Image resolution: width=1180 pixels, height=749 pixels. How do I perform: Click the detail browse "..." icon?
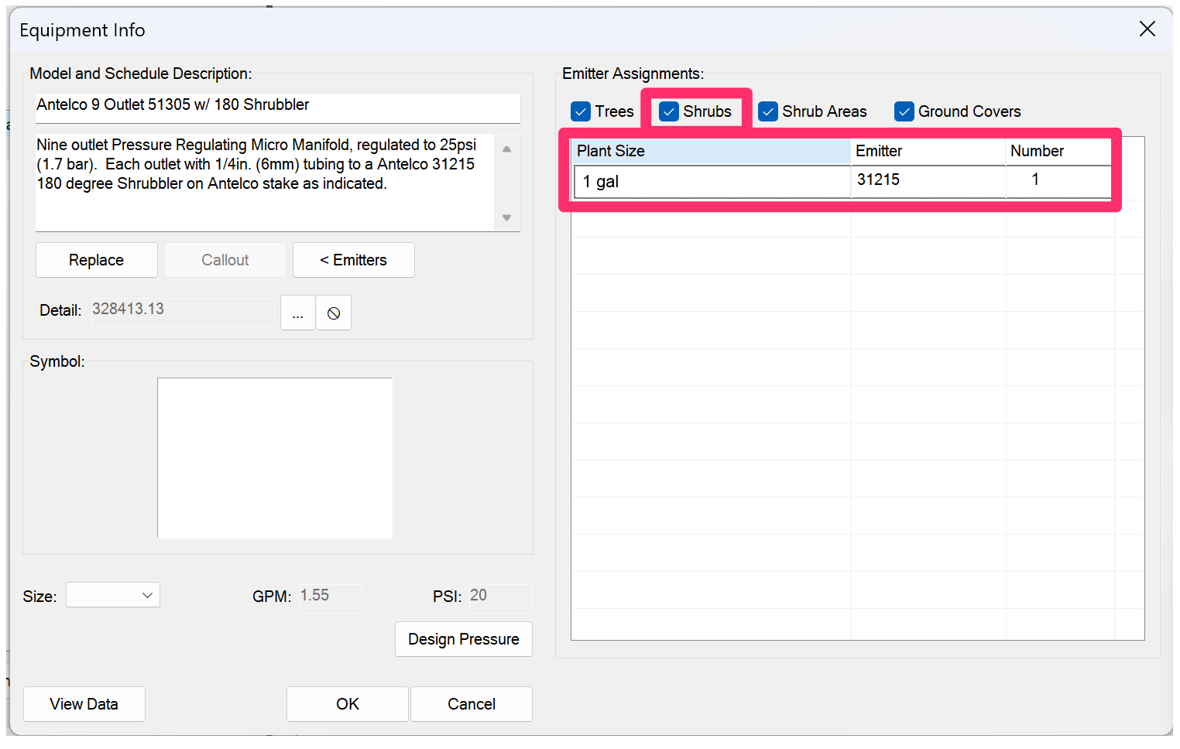tap(298, 313)
